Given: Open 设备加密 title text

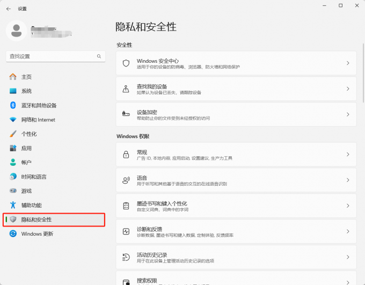Looking at the screenshot, I should tap(147, 112).
